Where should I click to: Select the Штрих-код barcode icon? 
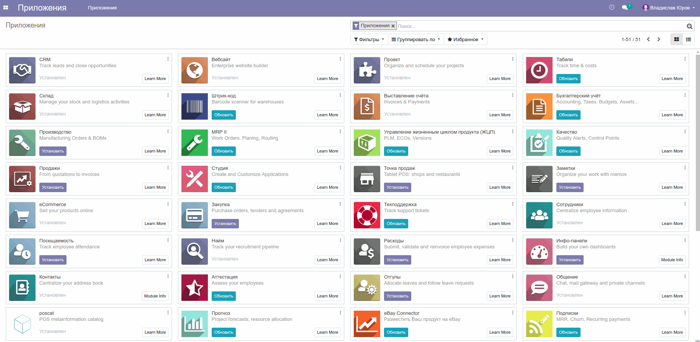pos(194,106)
